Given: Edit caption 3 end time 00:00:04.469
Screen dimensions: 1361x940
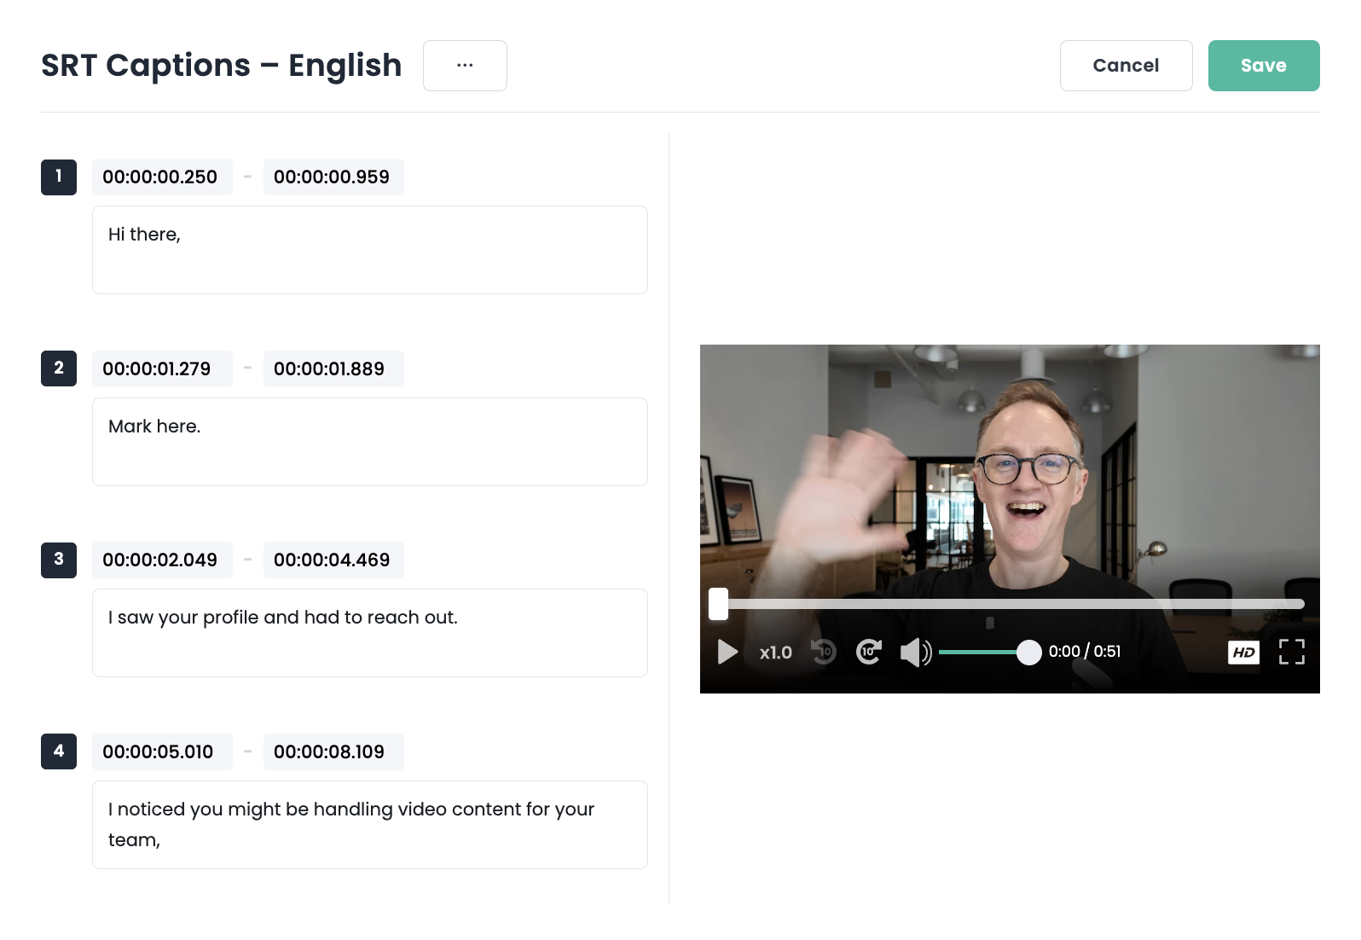Looking at the screenshot, I should point(333,560).
